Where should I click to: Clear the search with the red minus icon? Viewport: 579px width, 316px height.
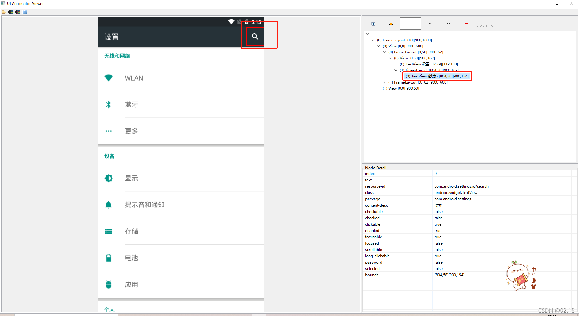[x=467, y=24]
